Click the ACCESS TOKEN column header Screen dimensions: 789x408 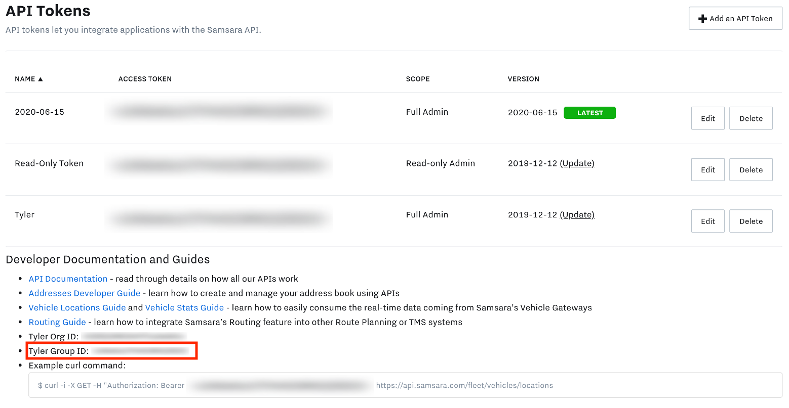pyautogui.click(x=145, y=79)
